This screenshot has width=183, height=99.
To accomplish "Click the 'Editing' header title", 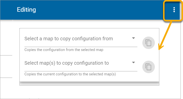I will tap(26, 10).
